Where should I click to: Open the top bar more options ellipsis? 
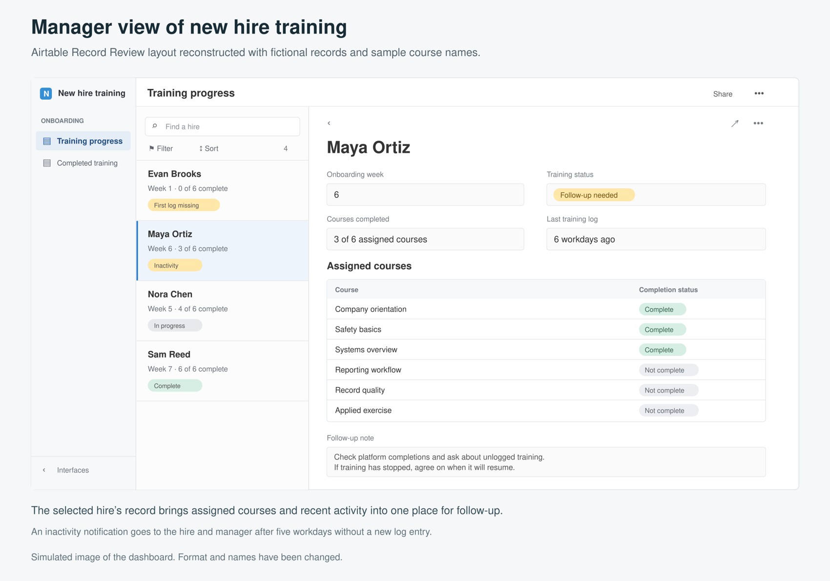coord(759,93)
